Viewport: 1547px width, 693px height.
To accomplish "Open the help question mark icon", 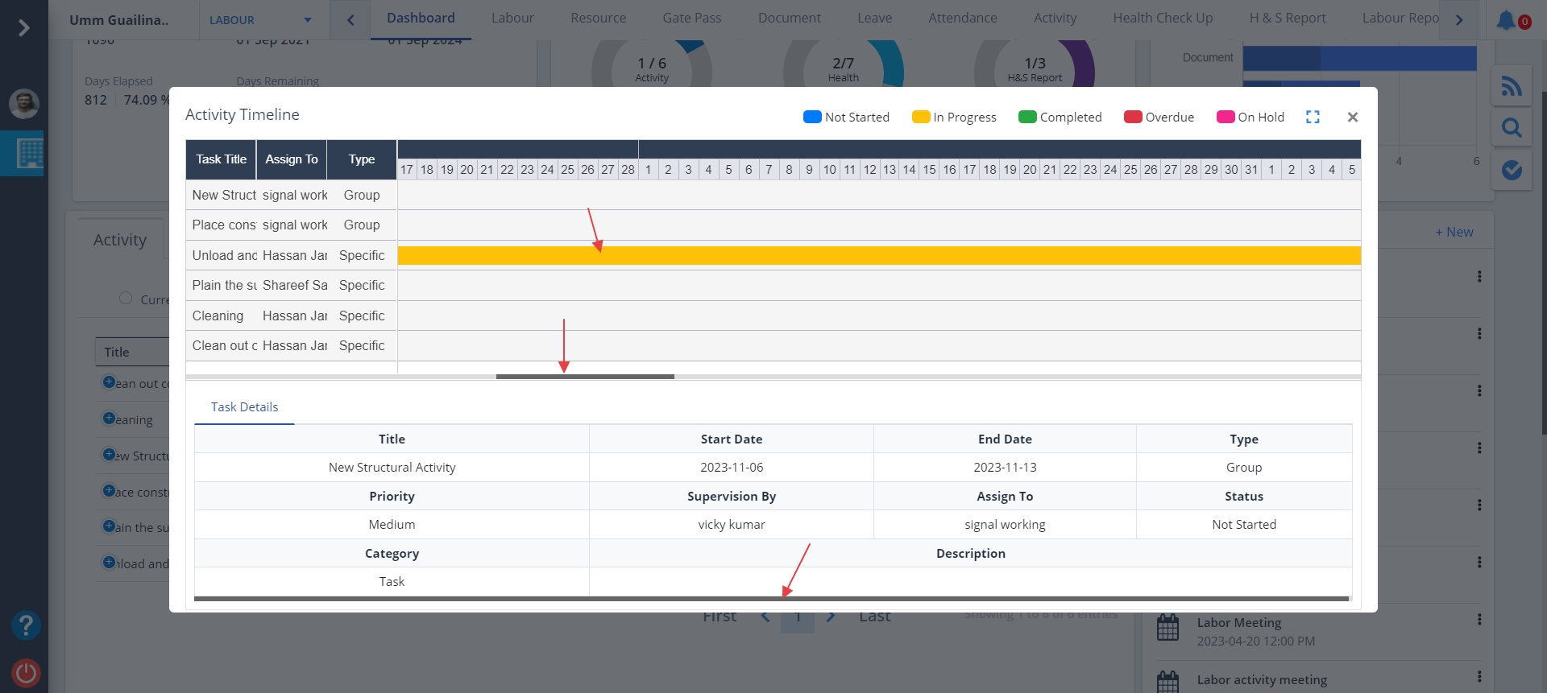I will pyautogui.click(x=26, y=625).
